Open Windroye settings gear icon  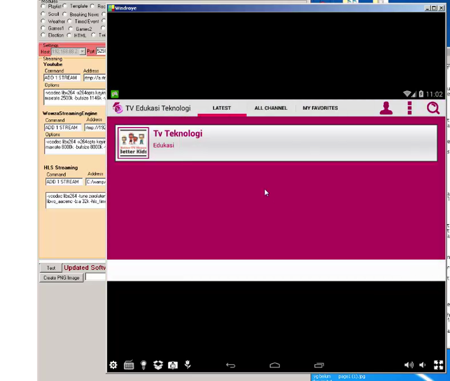(113, 365)
